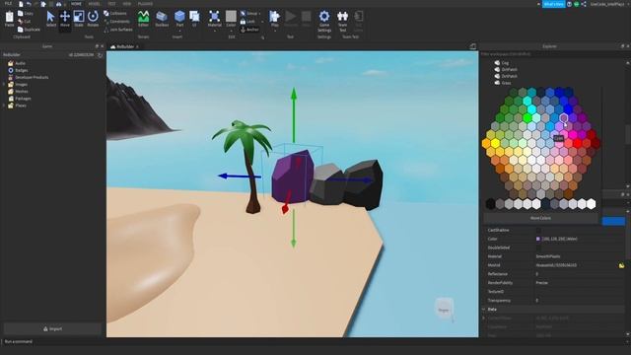
Task: Open the Color dropdown arrow in ribbon
Action: coord(231,31)
